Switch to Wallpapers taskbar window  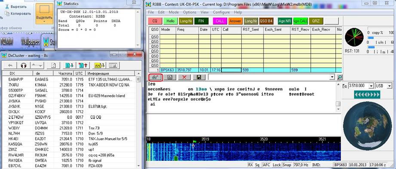coord(30,41)
